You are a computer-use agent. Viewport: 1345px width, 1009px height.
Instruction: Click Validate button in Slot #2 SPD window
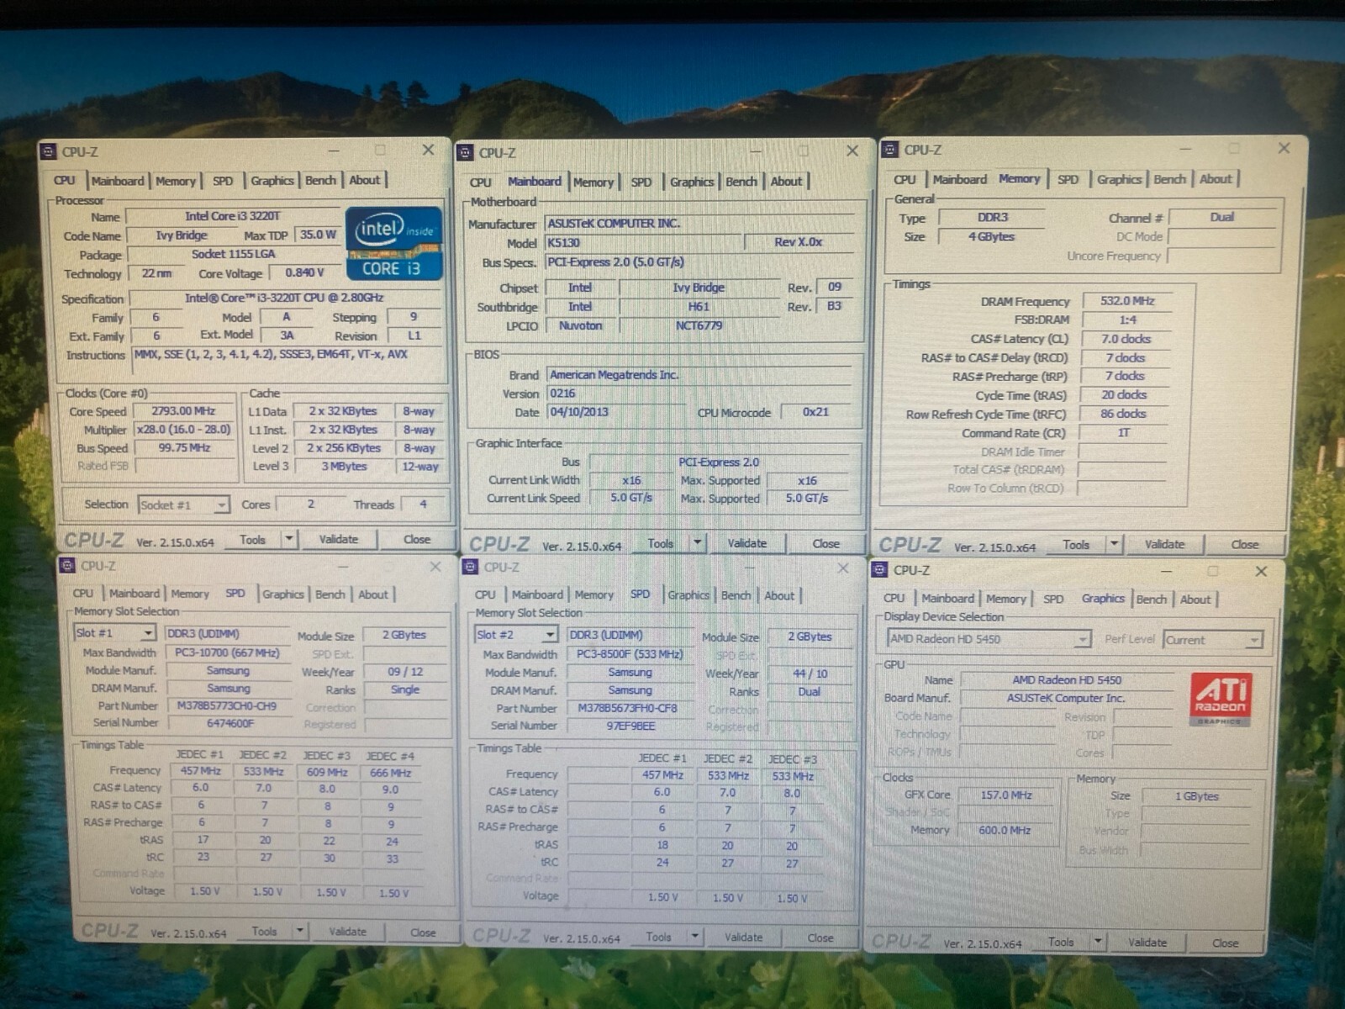[x=744, y=937]
